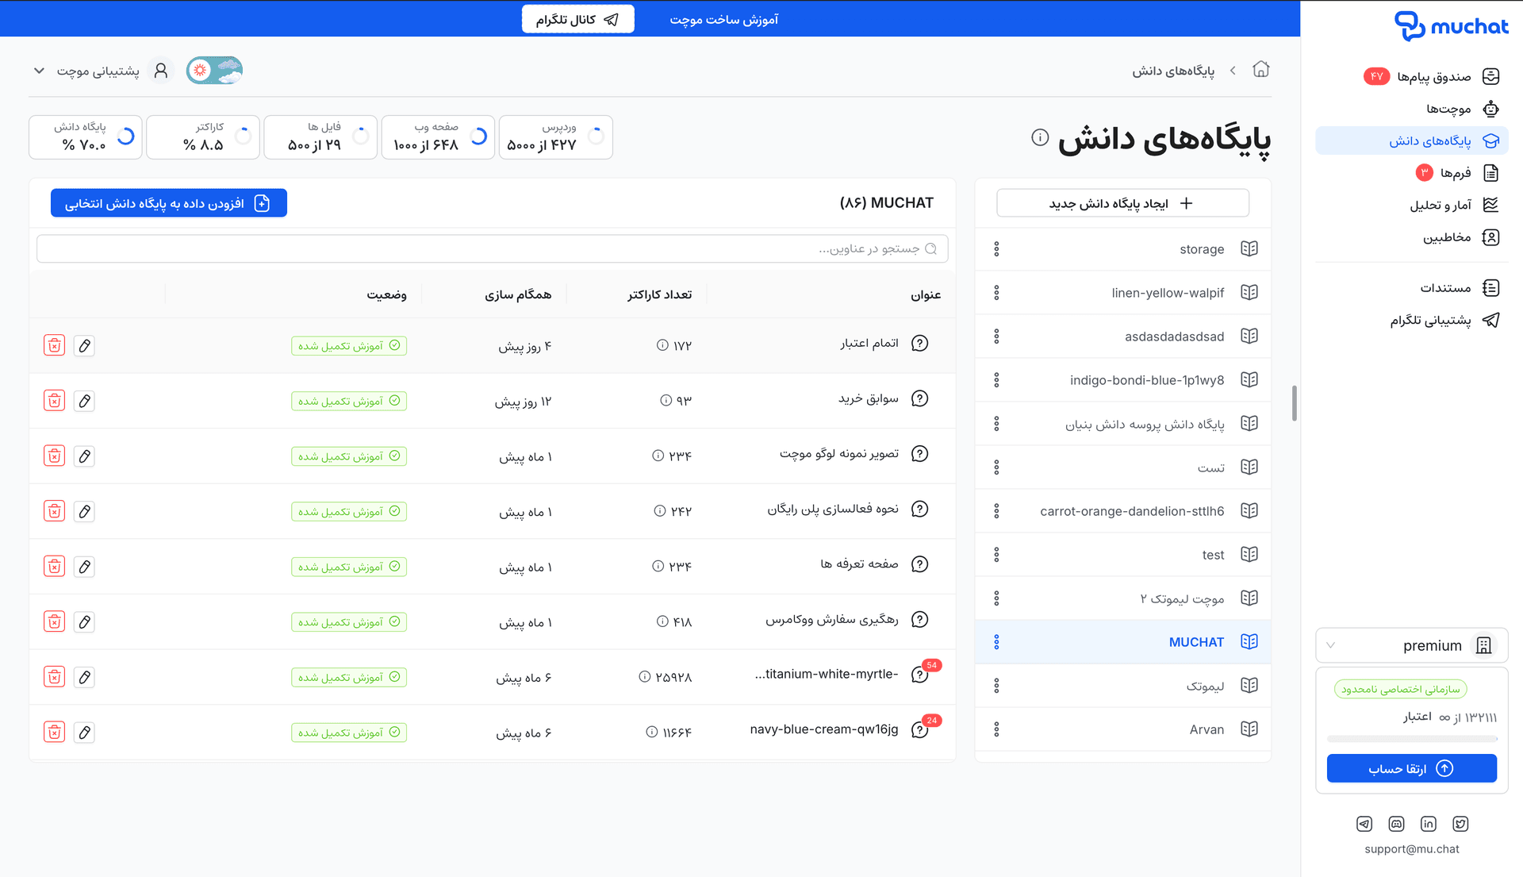
Task: Click question icon of titanium-white-myrtle row
Action: pos(919,675)
